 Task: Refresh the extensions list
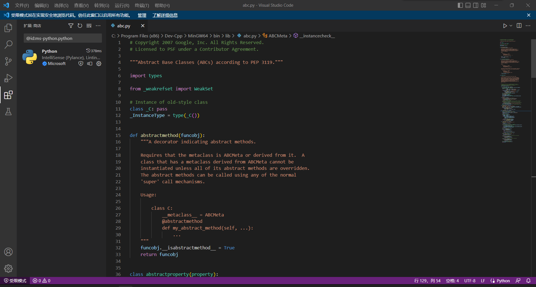coord(80,26)
